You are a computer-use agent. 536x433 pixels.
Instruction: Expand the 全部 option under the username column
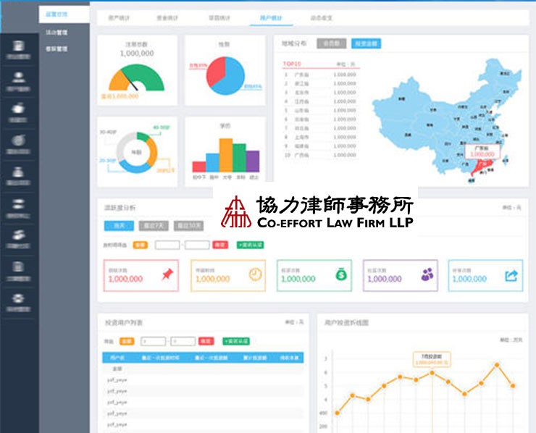coord(117,368)
